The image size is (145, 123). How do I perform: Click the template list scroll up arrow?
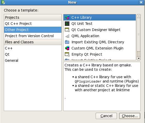click(x=139, y=16)
